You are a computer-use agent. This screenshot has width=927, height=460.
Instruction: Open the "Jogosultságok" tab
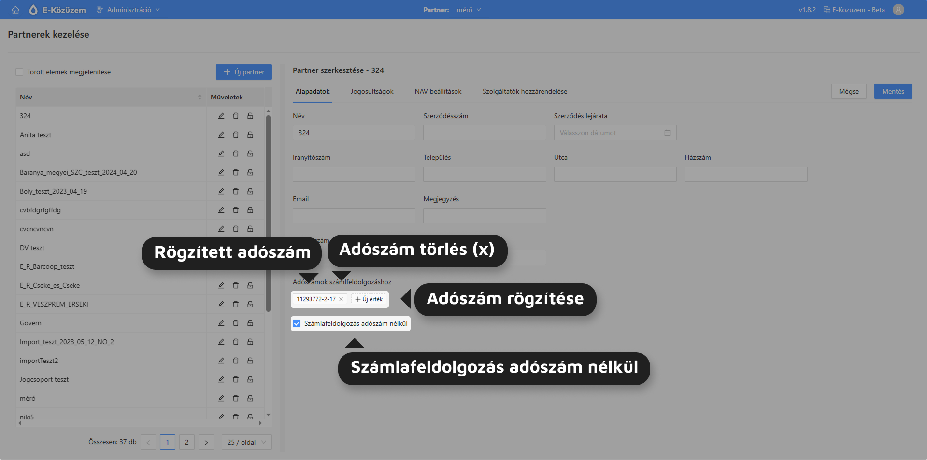pos(372,91)
